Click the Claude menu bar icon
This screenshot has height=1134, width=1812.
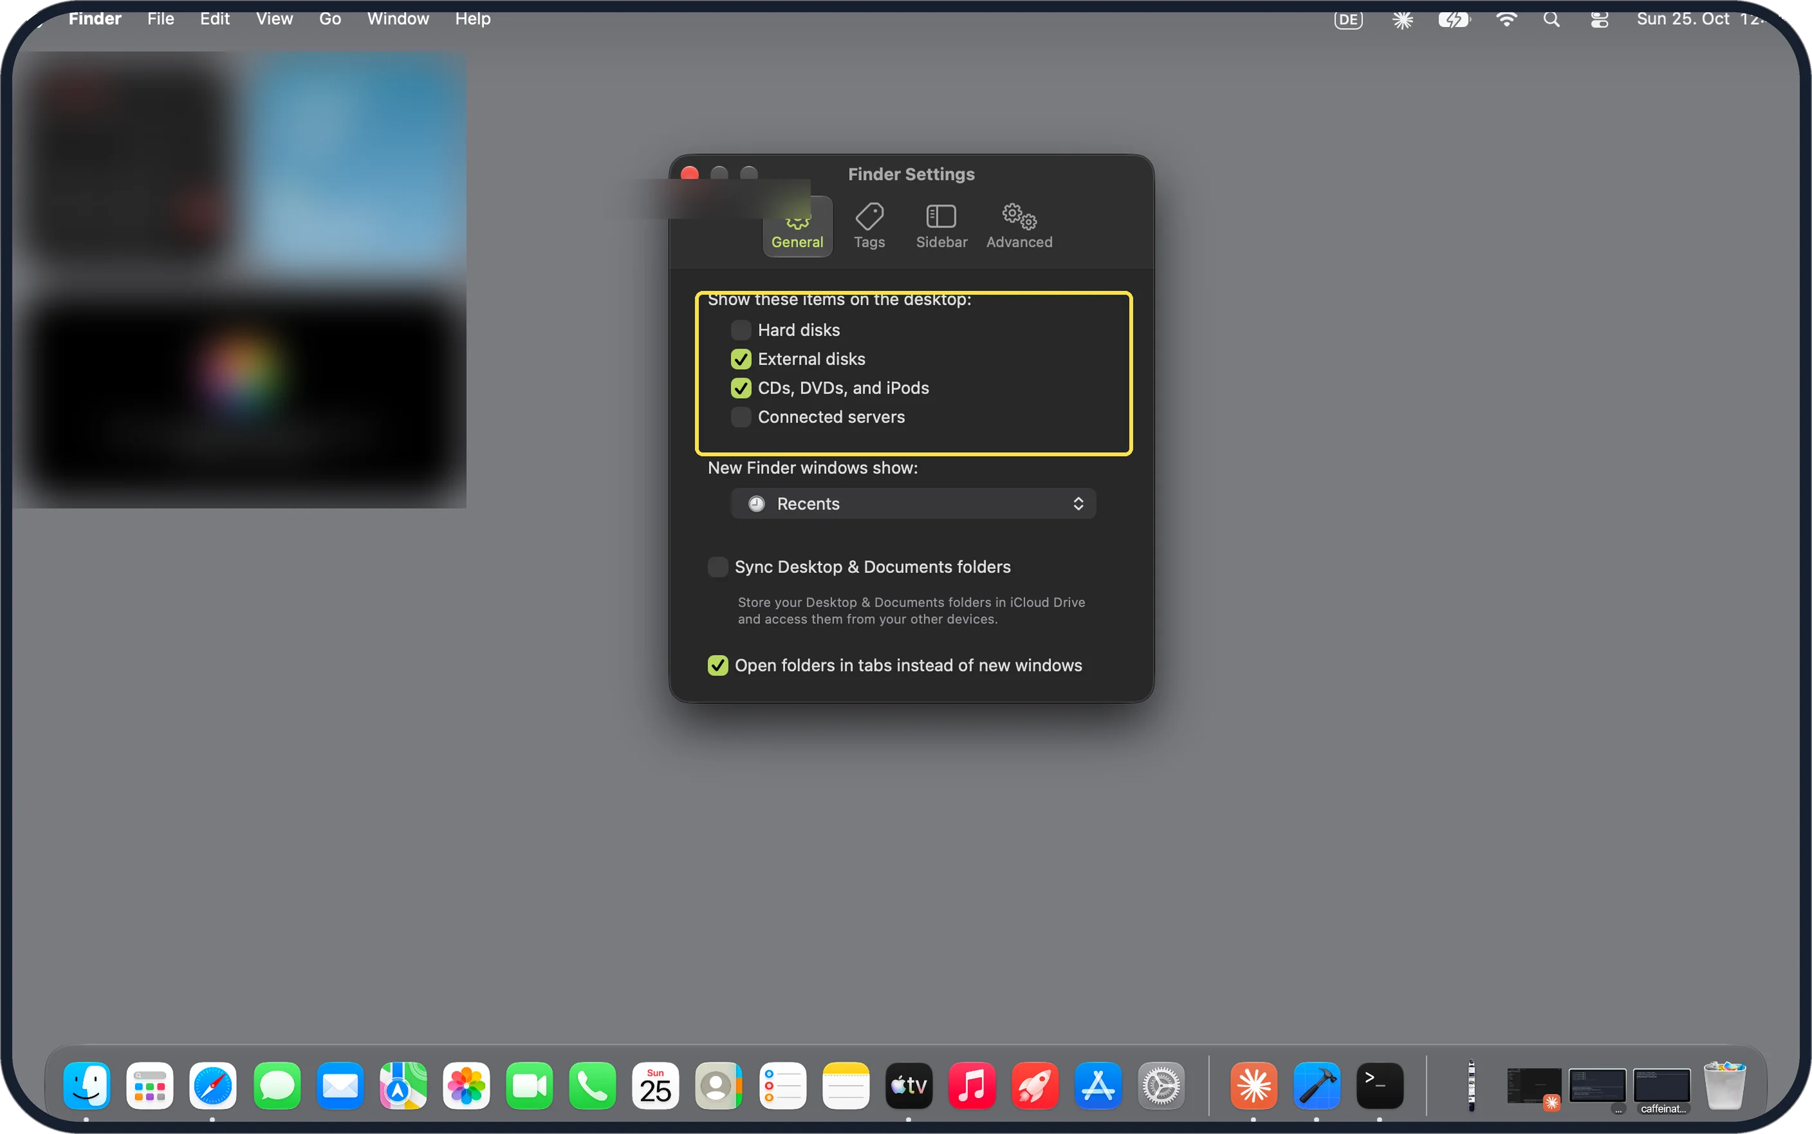click(x=1402, y=19)
